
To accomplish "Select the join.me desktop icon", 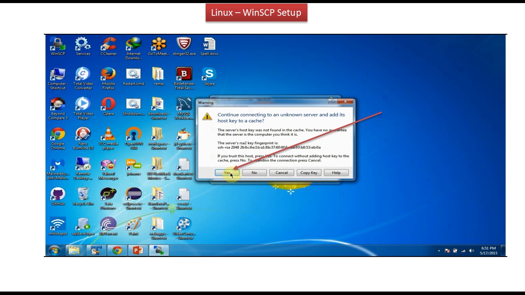I will click(133, 167).
